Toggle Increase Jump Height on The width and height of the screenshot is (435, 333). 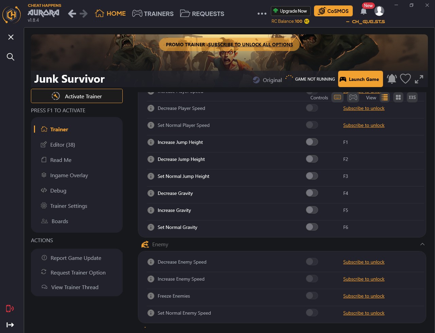[x=312, y=142]
